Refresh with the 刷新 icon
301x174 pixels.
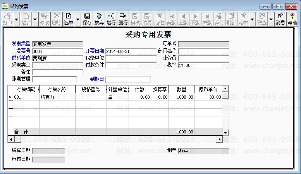pos(231,19)
